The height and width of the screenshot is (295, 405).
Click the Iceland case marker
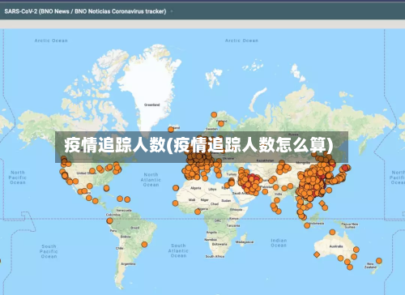click(x=171, y=130)
